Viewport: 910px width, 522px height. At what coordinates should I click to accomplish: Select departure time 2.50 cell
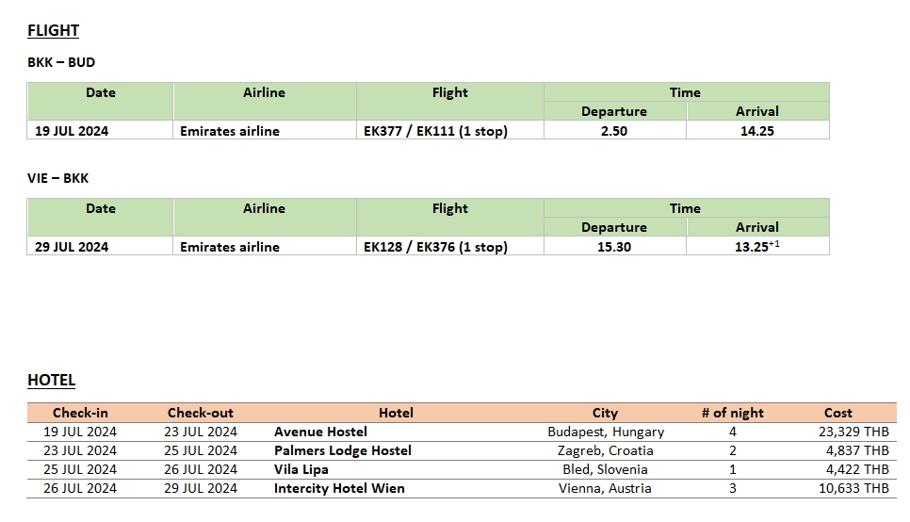tap(614, 130)
